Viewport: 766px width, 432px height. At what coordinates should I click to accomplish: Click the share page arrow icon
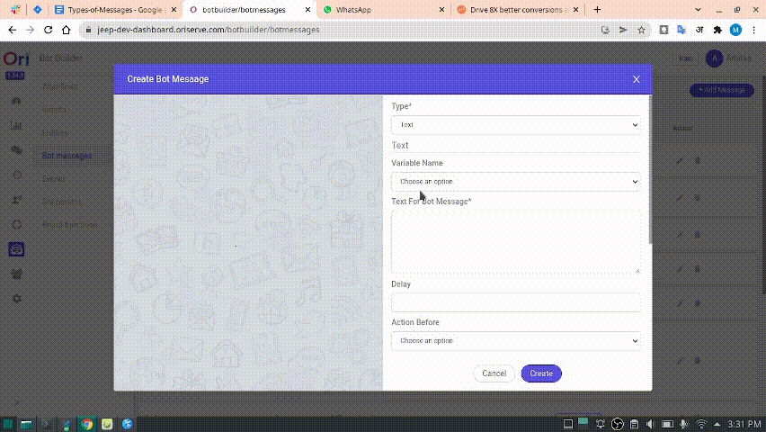click(623, 30)
